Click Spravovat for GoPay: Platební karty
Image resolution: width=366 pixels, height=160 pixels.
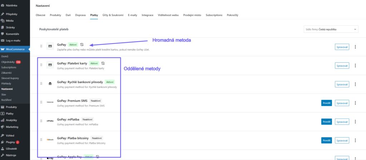tap(342, 66)
